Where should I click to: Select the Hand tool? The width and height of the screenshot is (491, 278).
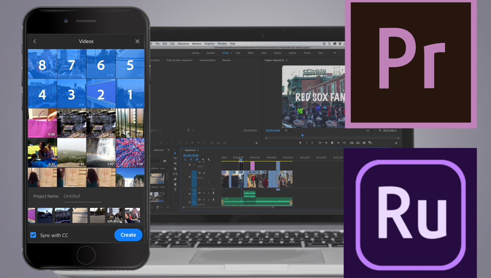(x=175, y=184)
